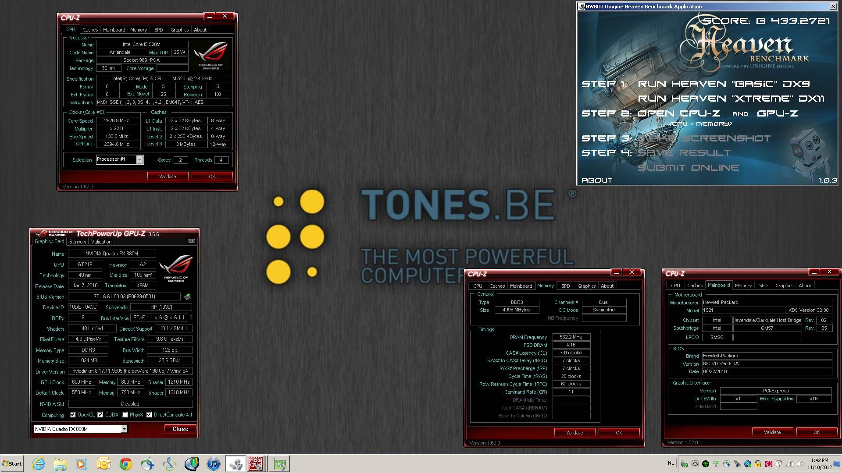This screenshot has height=473, width=842.
Task: Open Mainboard tab in the top-left CPU-Z window
Action: 114,30
